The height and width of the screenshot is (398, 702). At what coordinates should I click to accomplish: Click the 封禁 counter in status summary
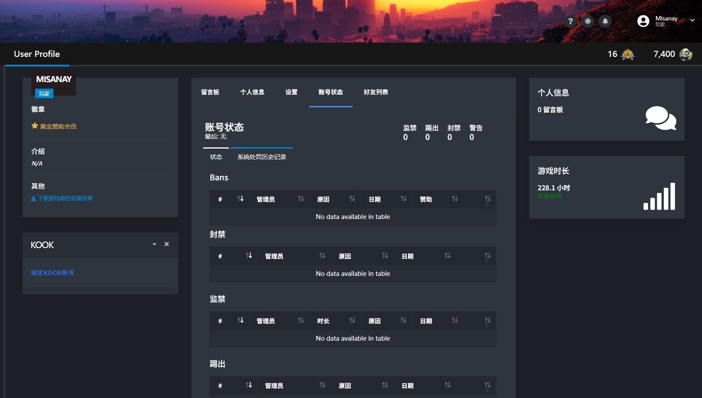click(454, 133)
